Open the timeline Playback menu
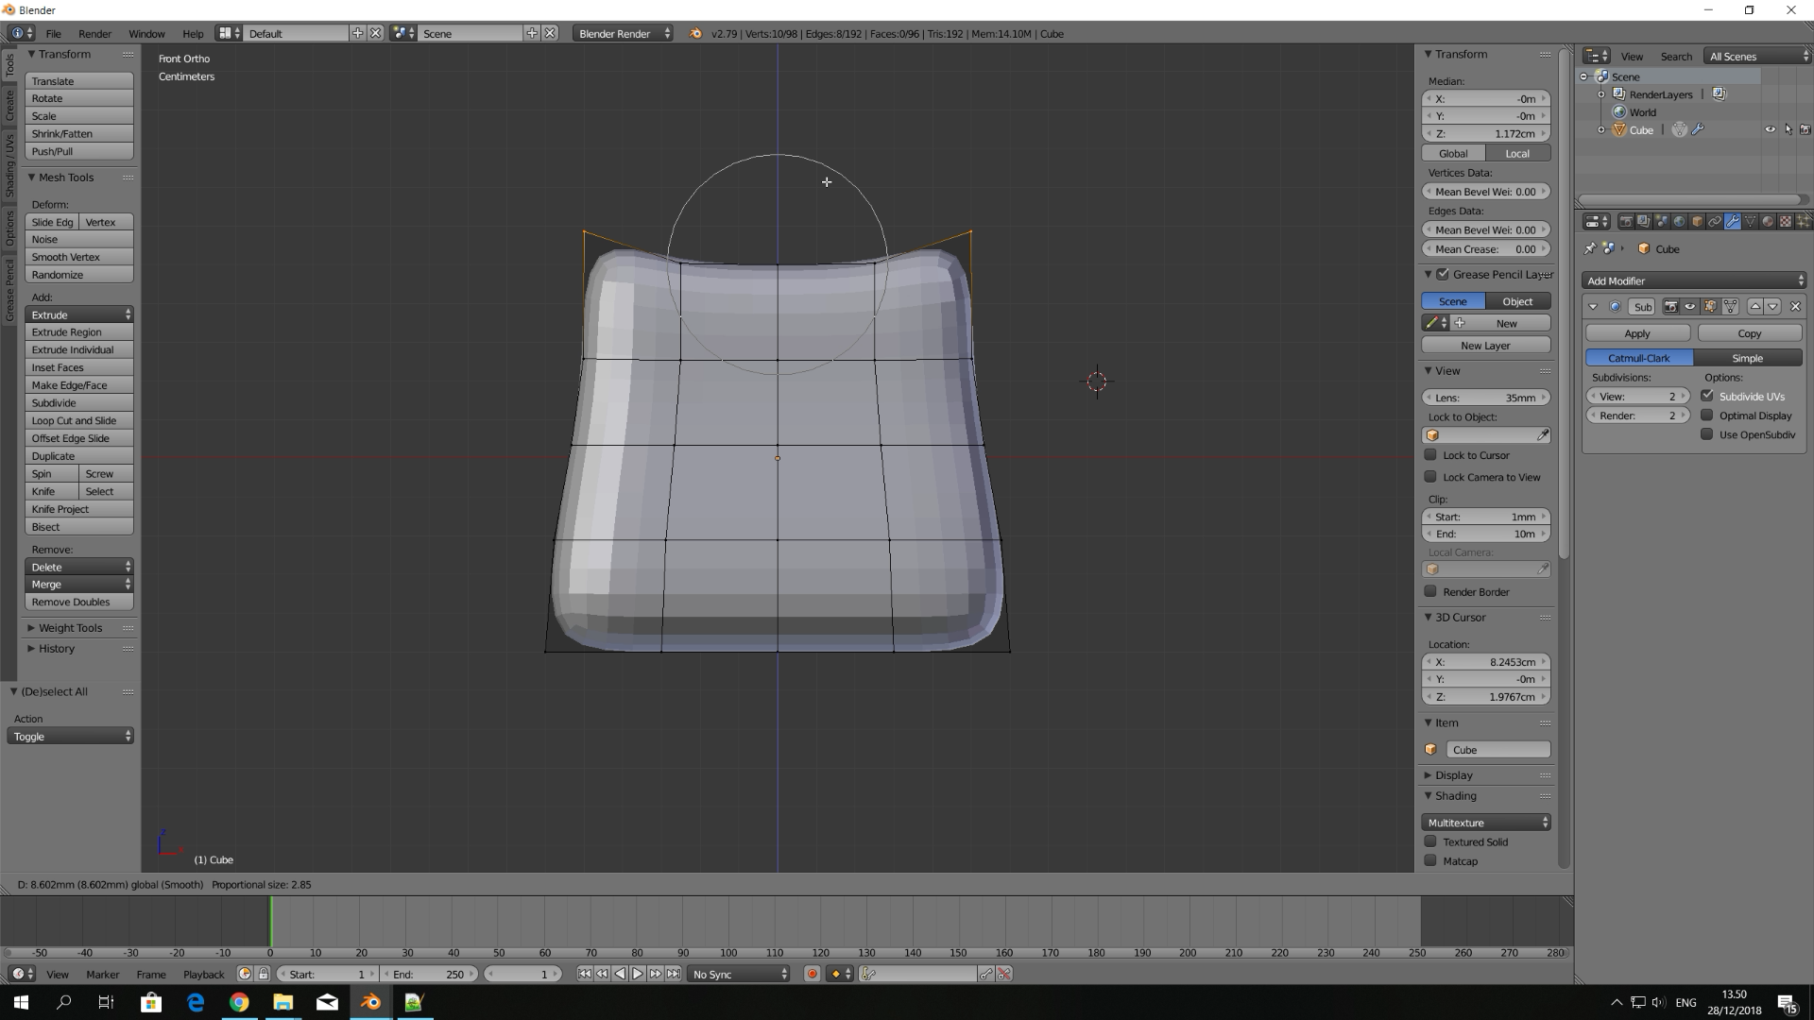The width and height of the screenshot is (1814, 1020). [x=204, y=974]
